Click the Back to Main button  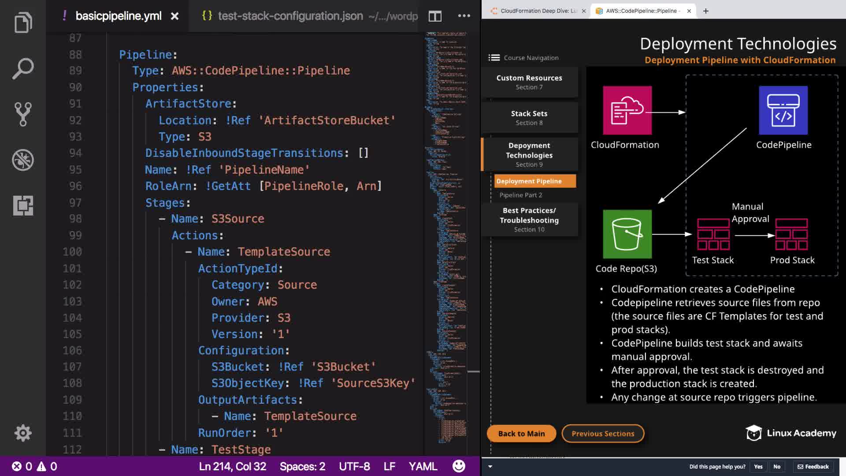point(521,434)
